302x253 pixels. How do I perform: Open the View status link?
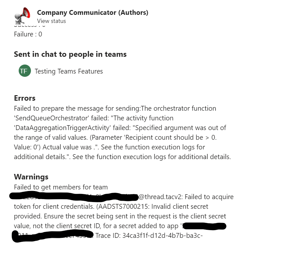point(52,21)
